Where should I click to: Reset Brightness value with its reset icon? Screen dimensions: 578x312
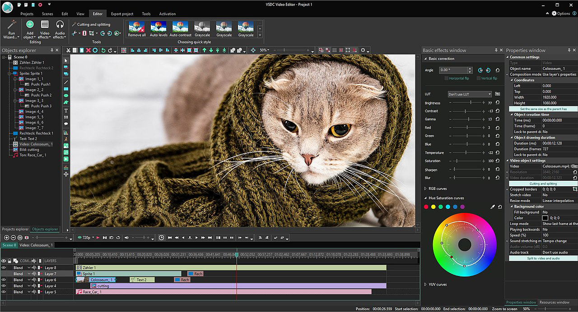tap(498, 103)
